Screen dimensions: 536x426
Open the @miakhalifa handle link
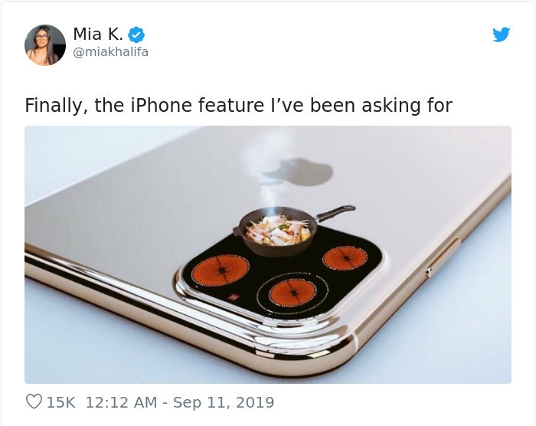[111, 52]
